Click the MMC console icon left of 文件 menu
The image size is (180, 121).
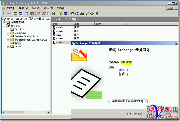tap(3, 8)
